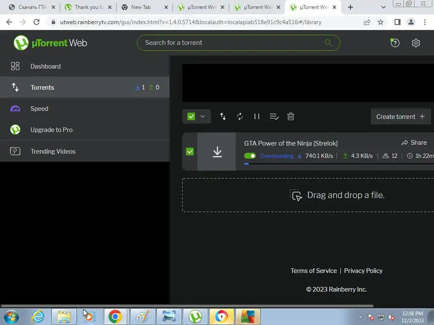The width and height of the screenshot is (434, 325).
Task: Click the Drag and drop a file area
Action: click(308, 195)
